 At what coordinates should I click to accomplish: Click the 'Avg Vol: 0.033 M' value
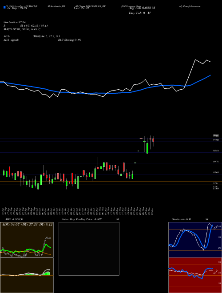tap(142, 8)
